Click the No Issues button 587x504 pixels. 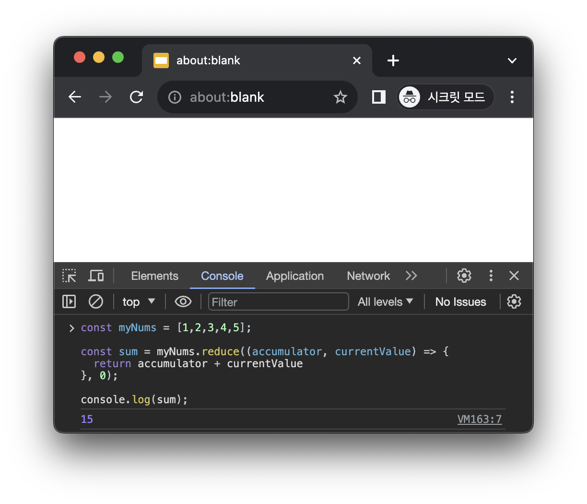coord(460,301)
